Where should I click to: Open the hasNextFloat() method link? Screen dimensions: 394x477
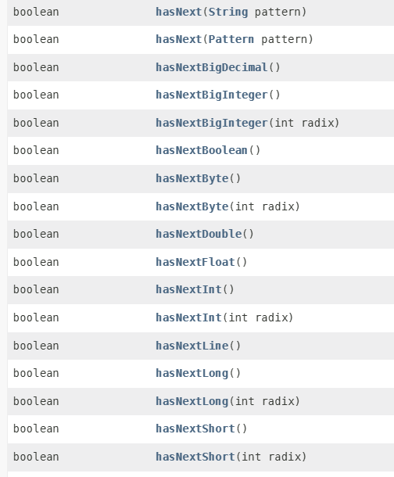point(195,262)
